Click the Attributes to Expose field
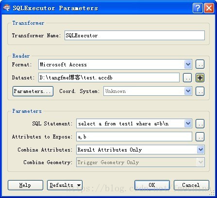 (134, 137)
